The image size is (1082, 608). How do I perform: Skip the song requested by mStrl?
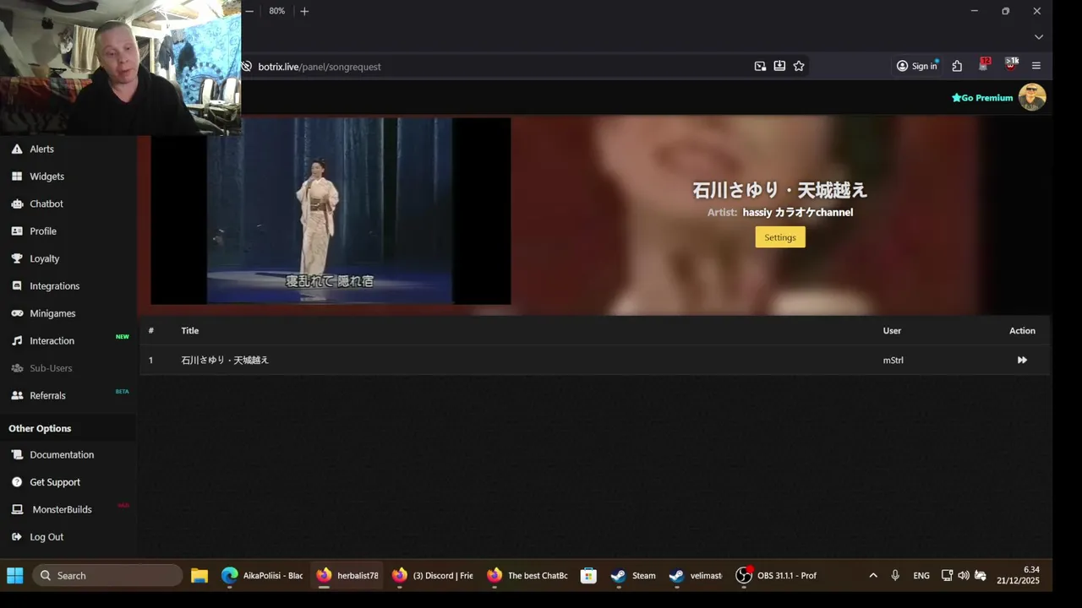tap(1022, 361)
